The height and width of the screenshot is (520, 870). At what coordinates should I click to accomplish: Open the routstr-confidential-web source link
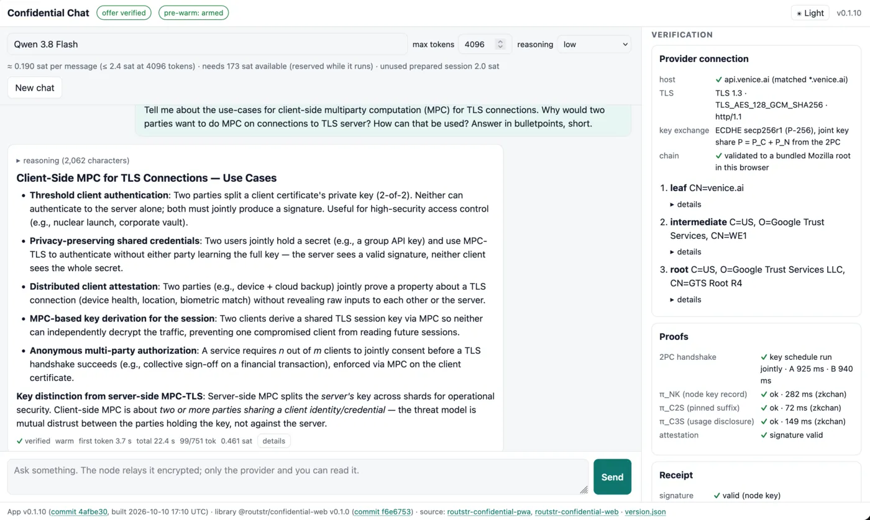pyautogui.click(x=577, y=512)
